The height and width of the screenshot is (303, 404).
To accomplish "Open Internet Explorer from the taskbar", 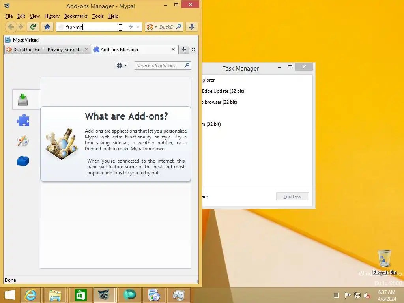I will click(31, 295).
